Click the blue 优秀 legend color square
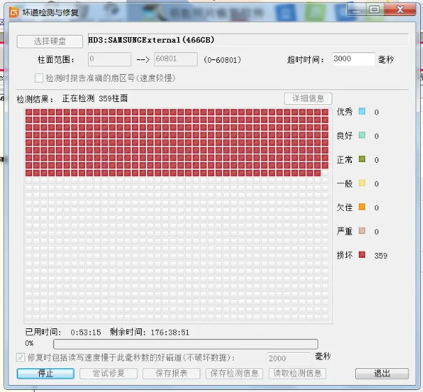This screenshot has width=423, height=392. (x=362, y=112)
